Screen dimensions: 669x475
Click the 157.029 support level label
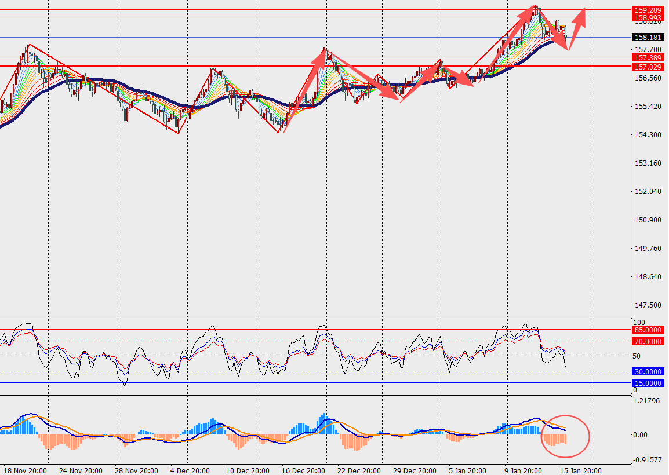[x=648, y=67]
